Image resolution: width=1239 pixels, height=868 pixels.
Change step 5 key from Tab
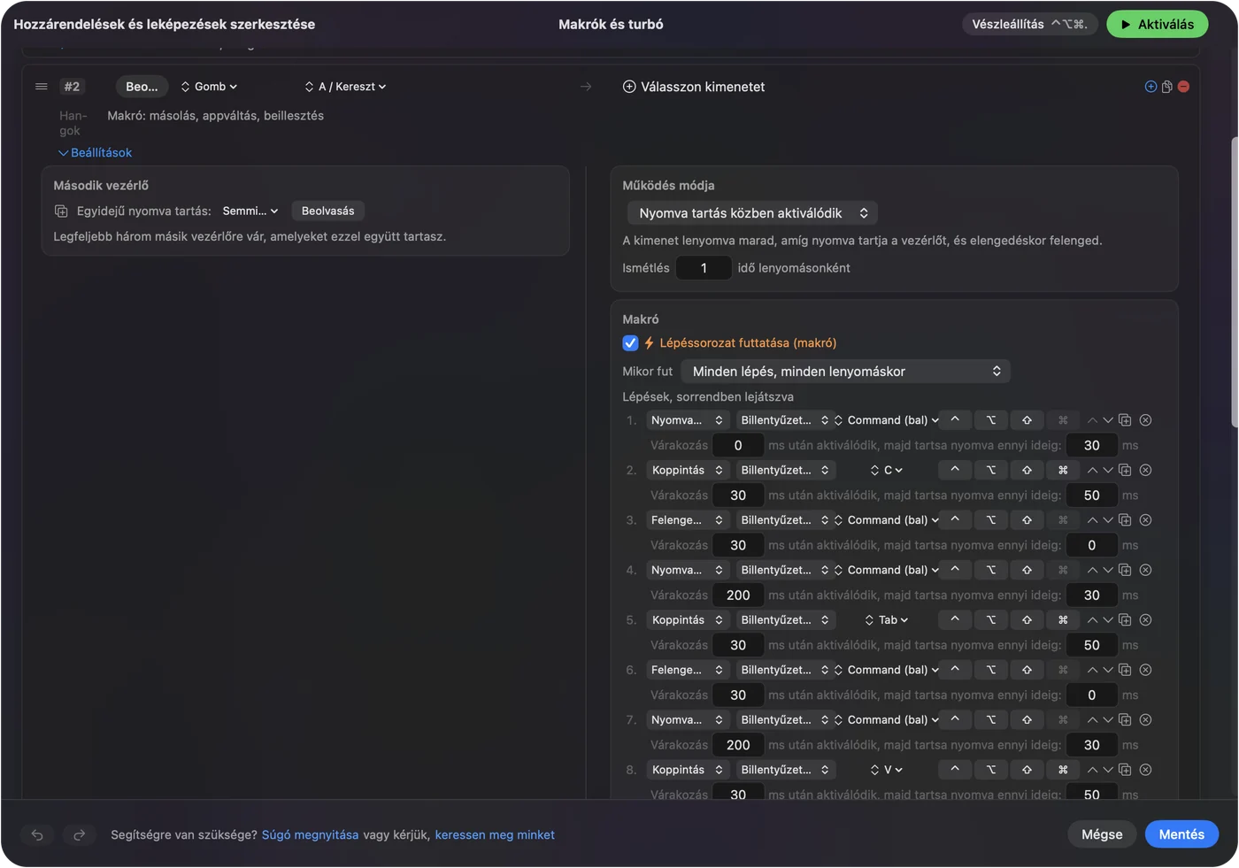coord(887,620)
